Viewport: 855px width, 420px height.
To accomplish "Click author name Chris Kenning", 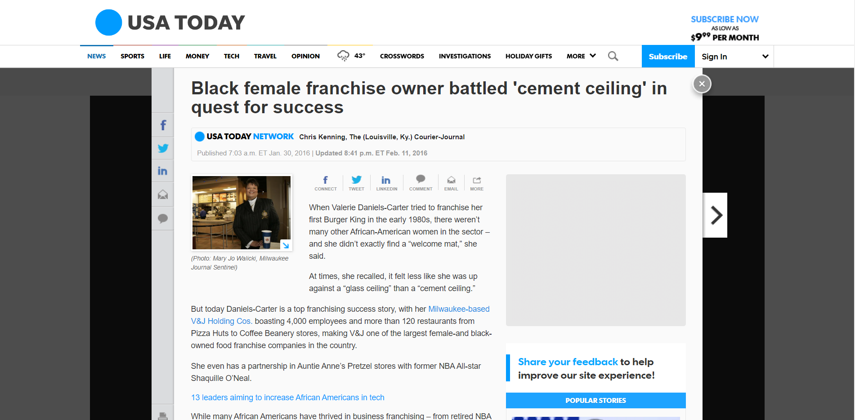I will click(322, 137).
